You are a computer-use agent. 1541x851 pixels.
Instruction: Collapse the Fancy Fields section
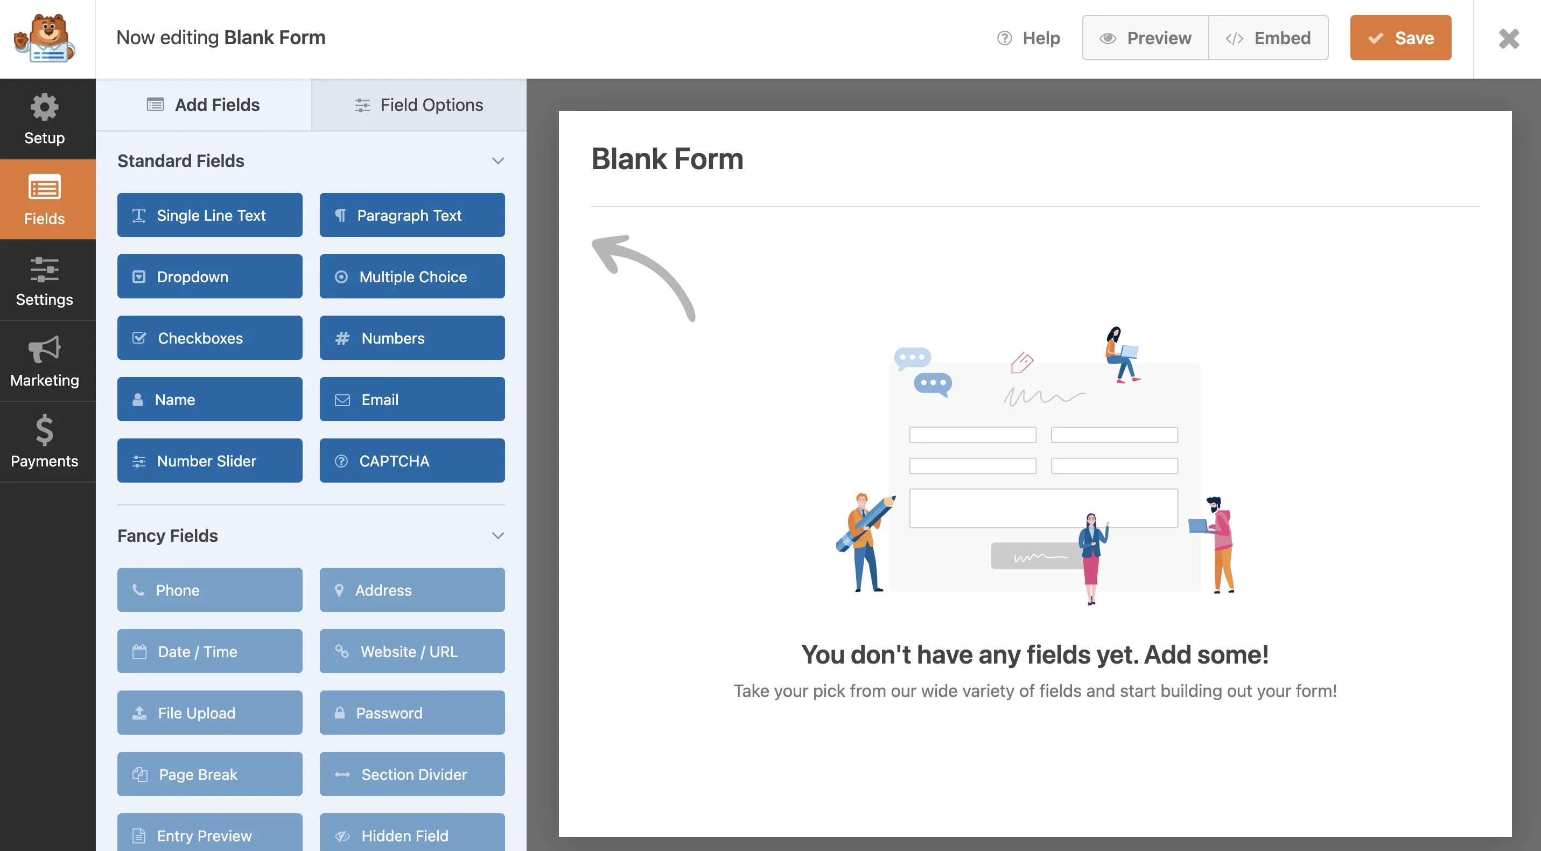click(x=497, y=535)
